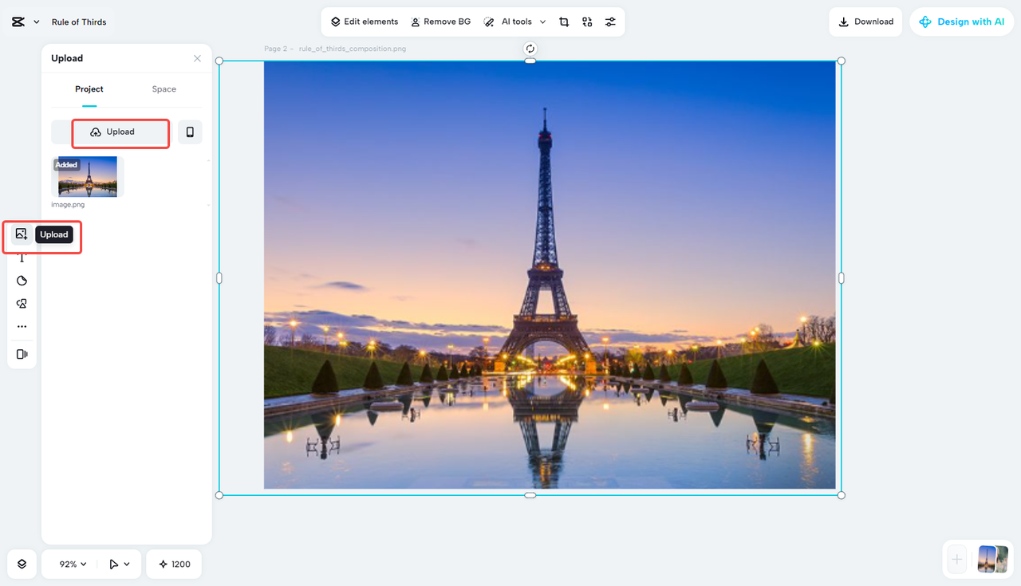This screenshot has width=1021, height=586.
Task: Open the zoom level dropdown showing 92%
Action: pyautogui.click(x=69, y=564)
